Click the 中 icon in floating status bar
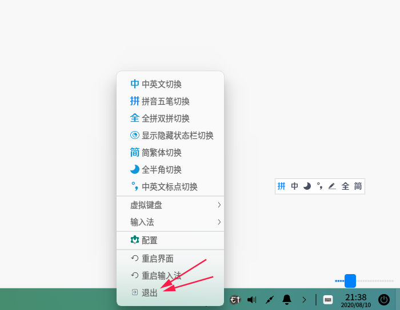 [x=294, y=186]
